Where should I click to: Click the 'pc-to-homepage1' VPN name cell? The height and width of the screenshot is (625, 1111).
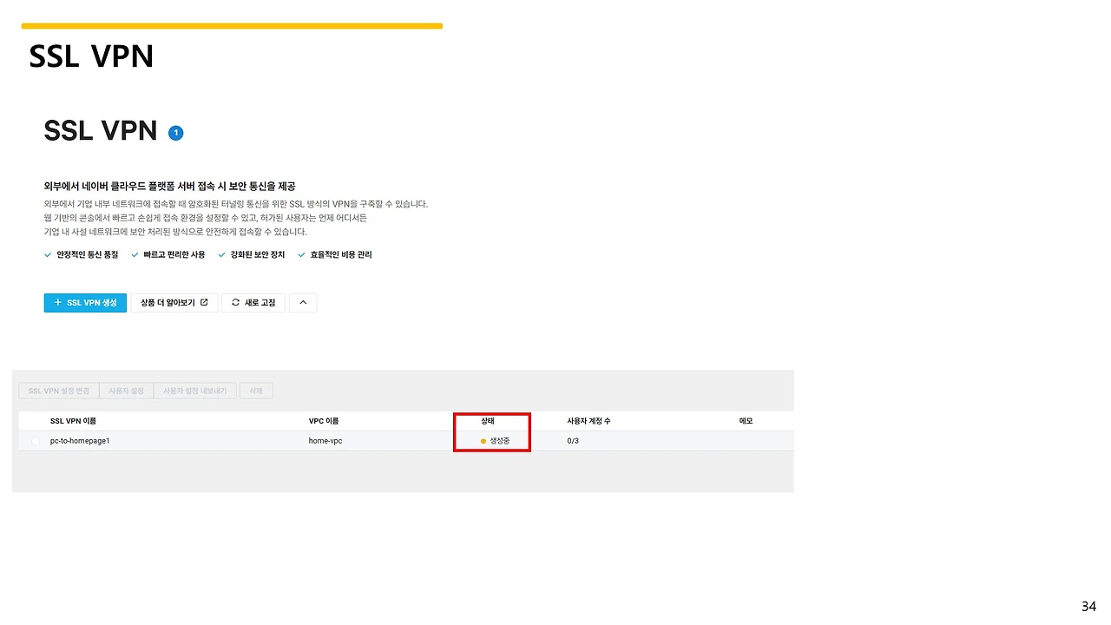point(80,441)
